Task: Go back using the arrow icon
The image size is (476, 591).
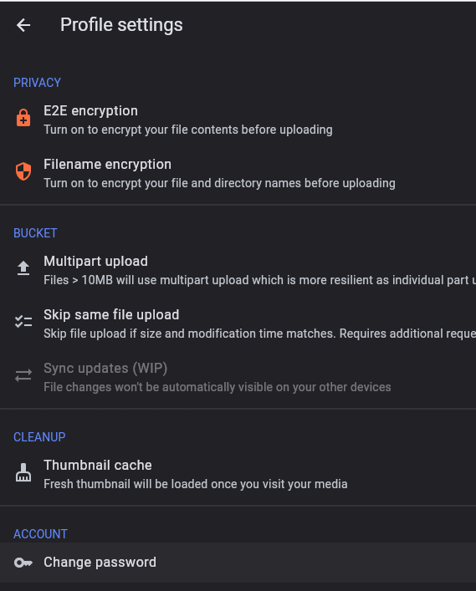Action: 23,25
